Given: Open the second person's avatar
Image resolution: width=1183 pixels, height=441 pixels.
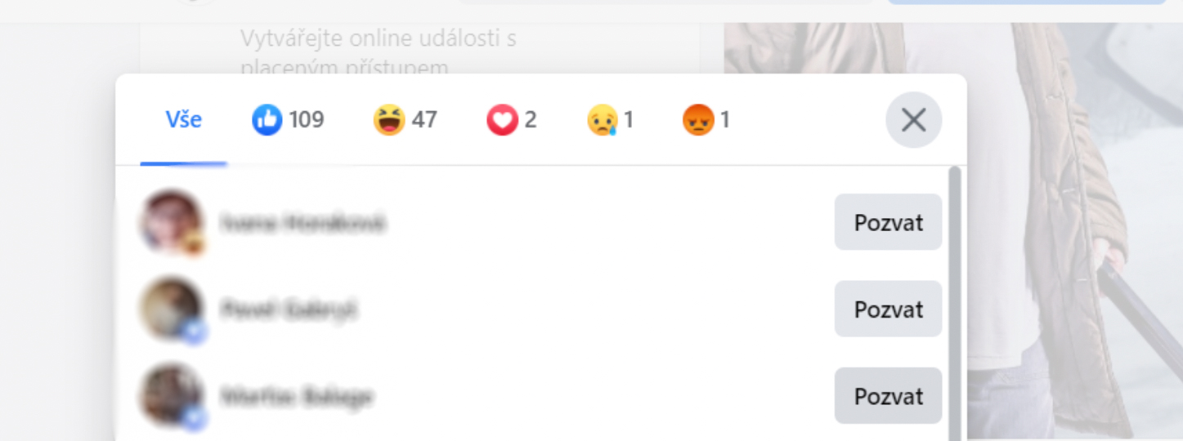Looking at the screenshot, I should [x=171, y=309].
